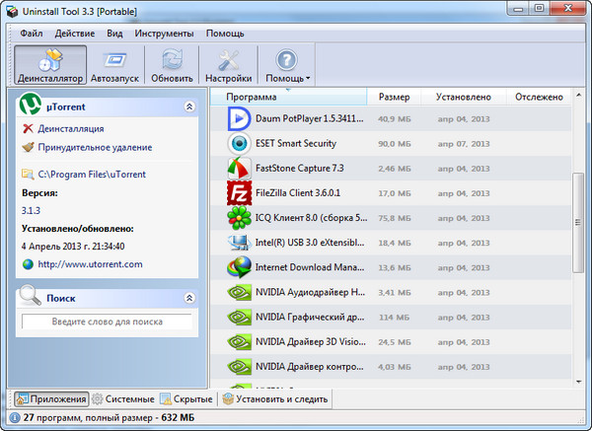Click the Daum PotPlayer icon
The image size is (592, 431).
tap(239, 118)
